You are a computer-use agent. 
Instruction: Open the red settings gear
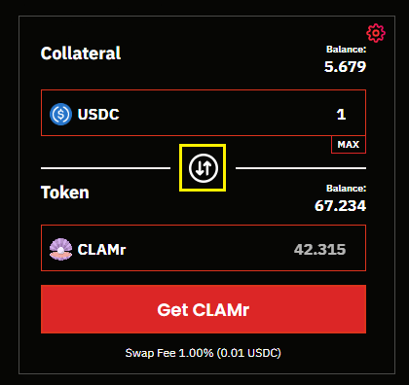(x=376, y=33)
